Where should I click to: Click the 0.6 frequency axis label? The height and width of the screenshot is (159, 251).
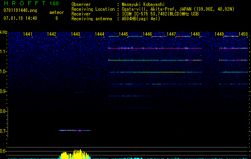(x=3, y=151)
